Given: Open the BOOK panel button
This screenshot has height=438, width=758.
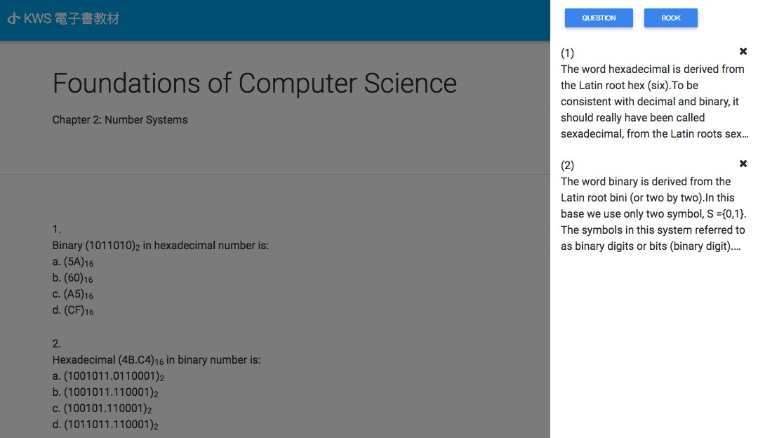Looking at the screenshot, I should [x=670, y=18].
